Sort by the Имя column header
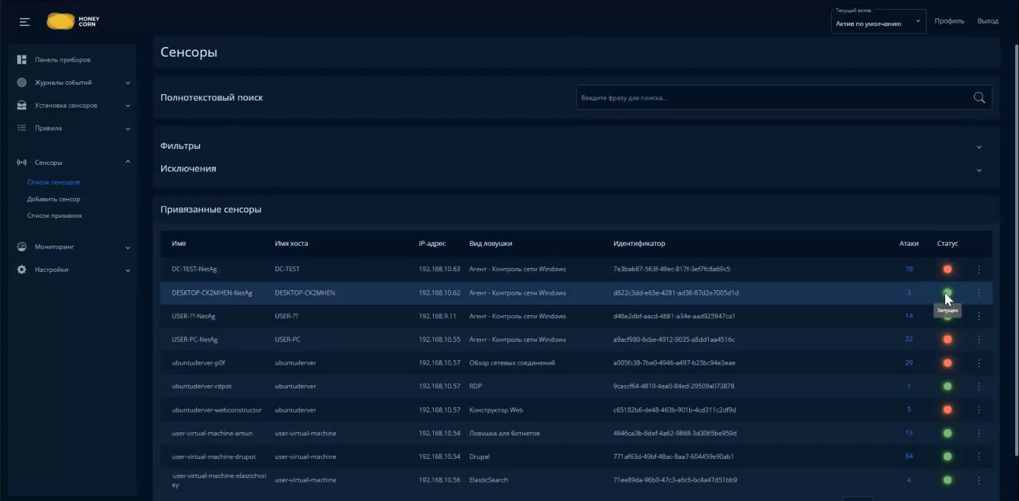The image size is (1019, 501). click(x=179, y=244)
